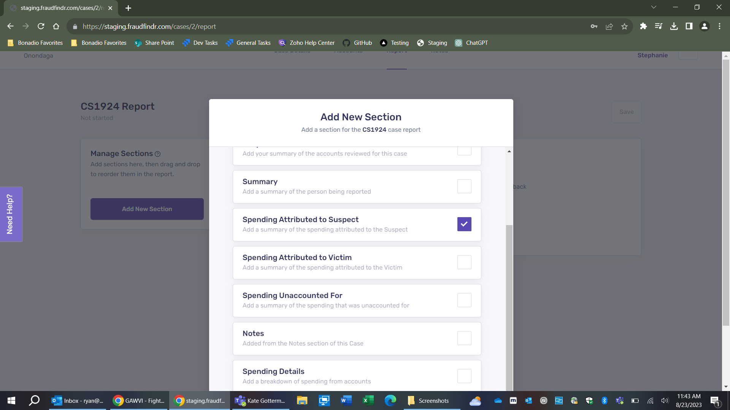
Task: Open the GitHub bookmark
Action: click(x=357, y=43)
